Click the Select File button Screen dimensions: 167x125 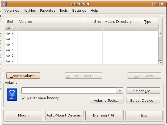(143, 91)
